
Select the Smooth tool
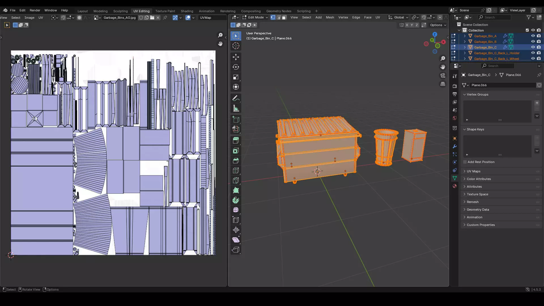[x=236, y=210]
